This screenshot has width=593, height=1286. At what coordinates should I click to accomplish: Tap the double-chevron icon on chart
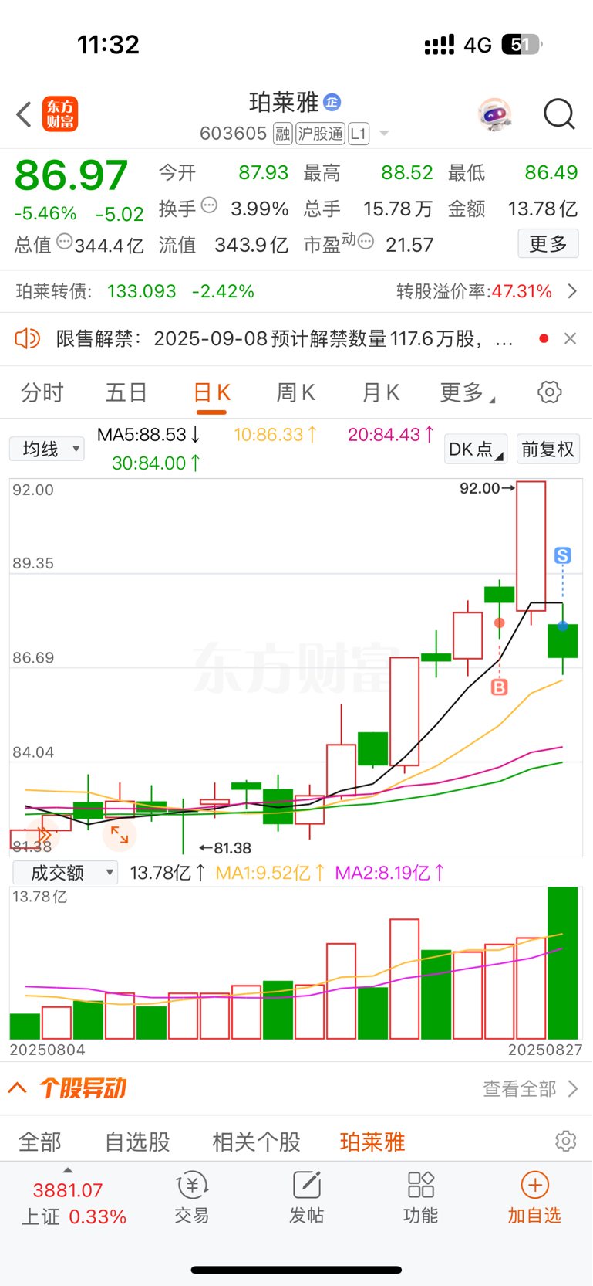pyautogui.click(x=44, y=834)
